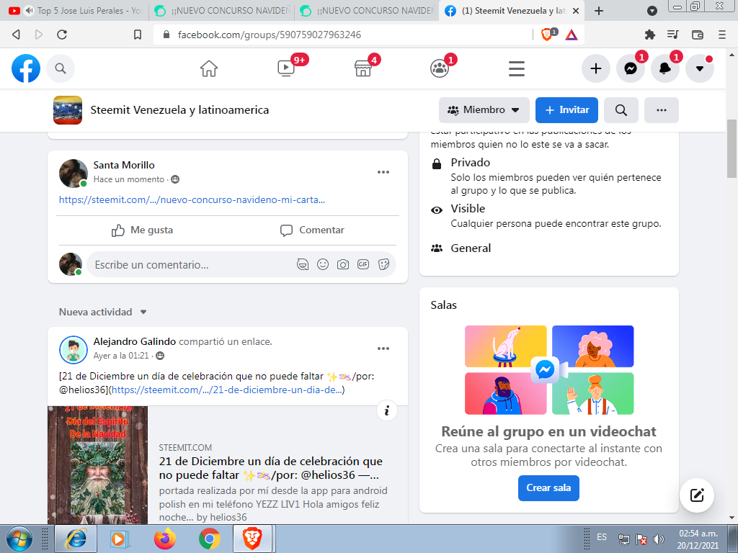Click Me gusta on Santa Morillo post
Screen dimensions: 738x553
click(142, 230)
